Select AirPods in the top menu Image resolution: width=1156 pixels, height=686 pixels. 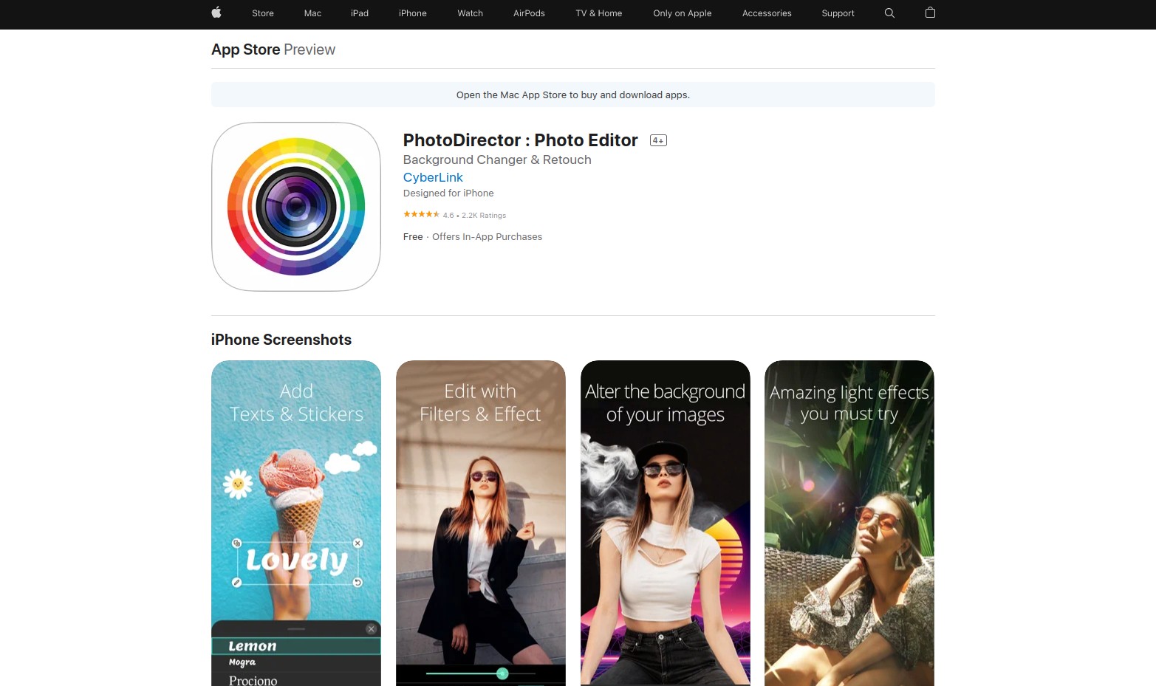(529, 13)
